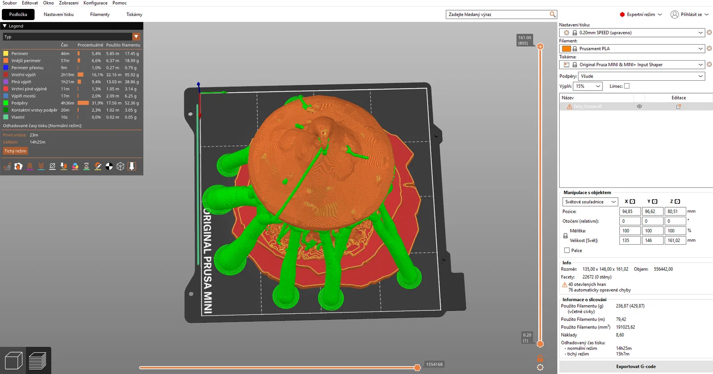Open printer settings gear next to Original Prusa MINI
Viewport: 713px width, 374px height.
[x=709, y=65]
